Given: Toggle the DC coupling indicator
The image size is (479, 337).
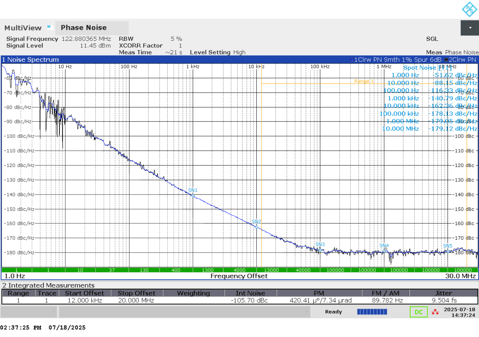Looking at the screenshot, I should pyautogui.click(x=418, y=312).
